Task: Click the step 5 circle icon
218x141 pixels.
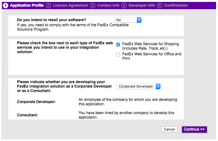Action: coord(160,6)
